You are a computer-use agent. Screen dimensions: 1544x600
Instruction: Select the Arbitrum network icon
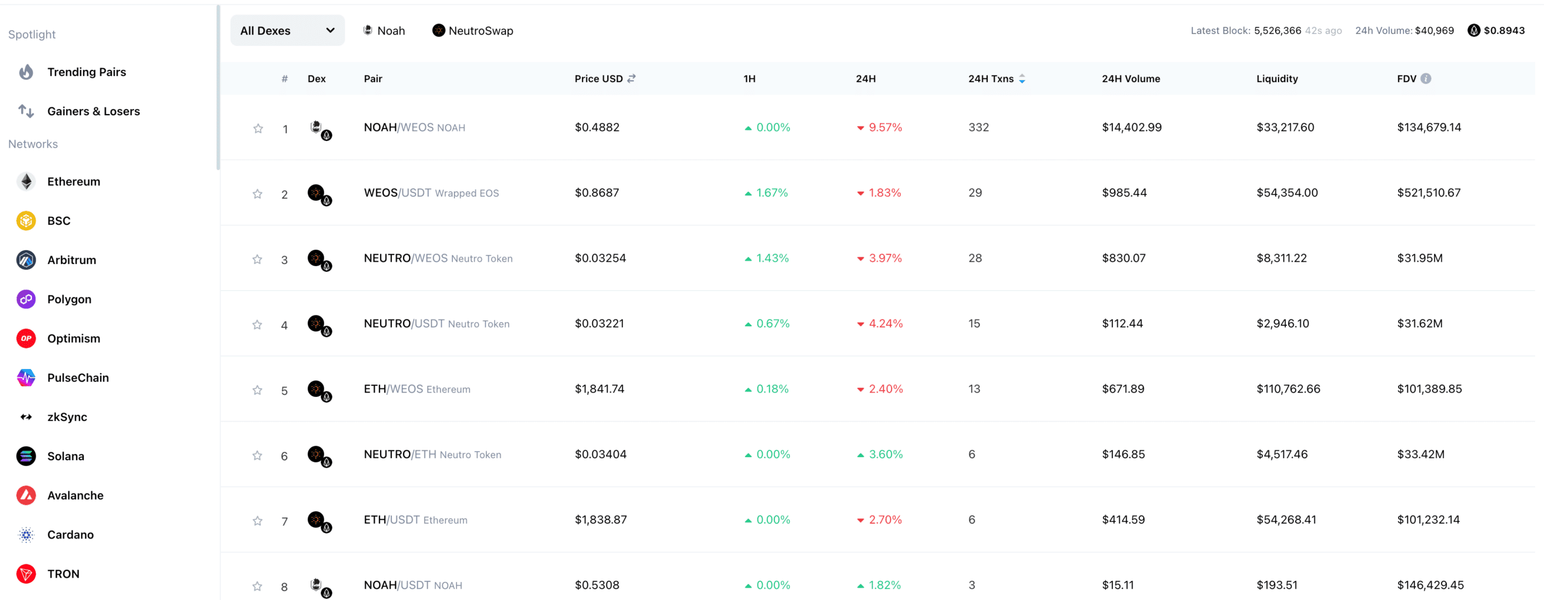tap(26, 260)
